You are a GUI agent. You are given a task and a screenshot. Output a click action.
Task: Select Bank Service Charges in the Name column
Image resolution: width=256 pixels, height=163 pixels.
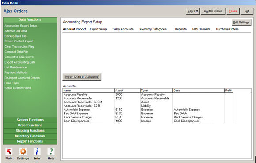coord(78,117)
